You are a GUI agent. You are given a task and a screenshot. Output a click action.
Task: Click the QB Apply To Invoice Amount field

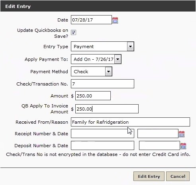107,109
